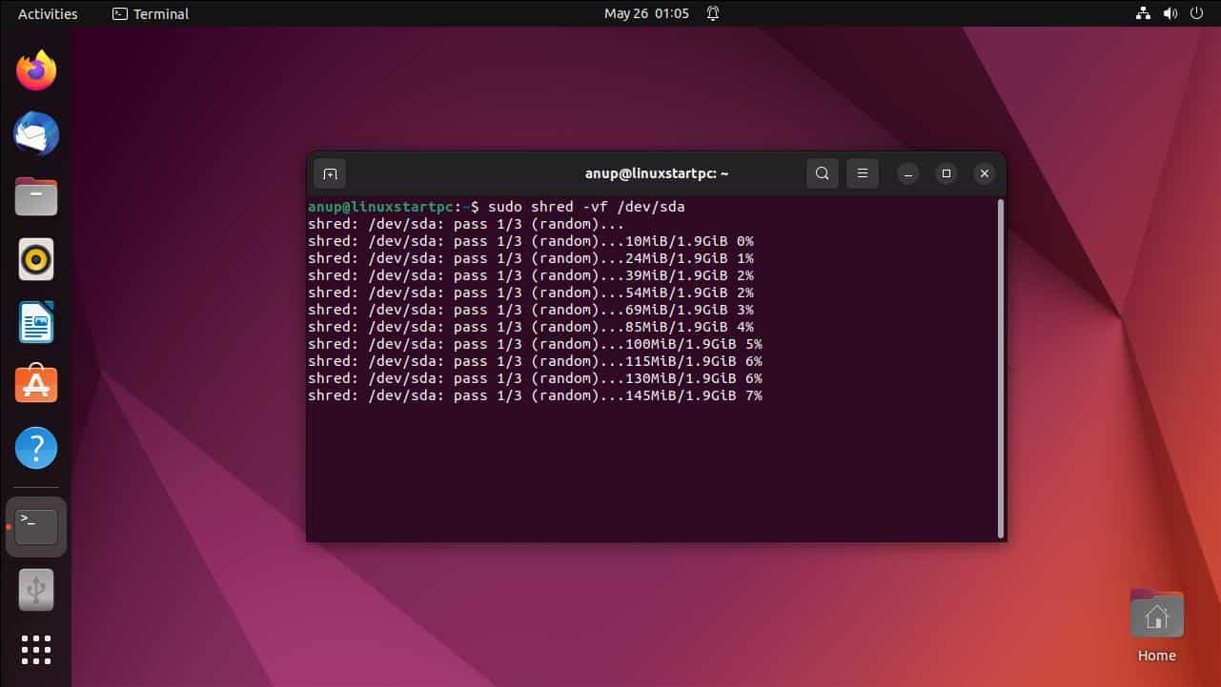Launch the Rhythmbox music player

[36, 258]
